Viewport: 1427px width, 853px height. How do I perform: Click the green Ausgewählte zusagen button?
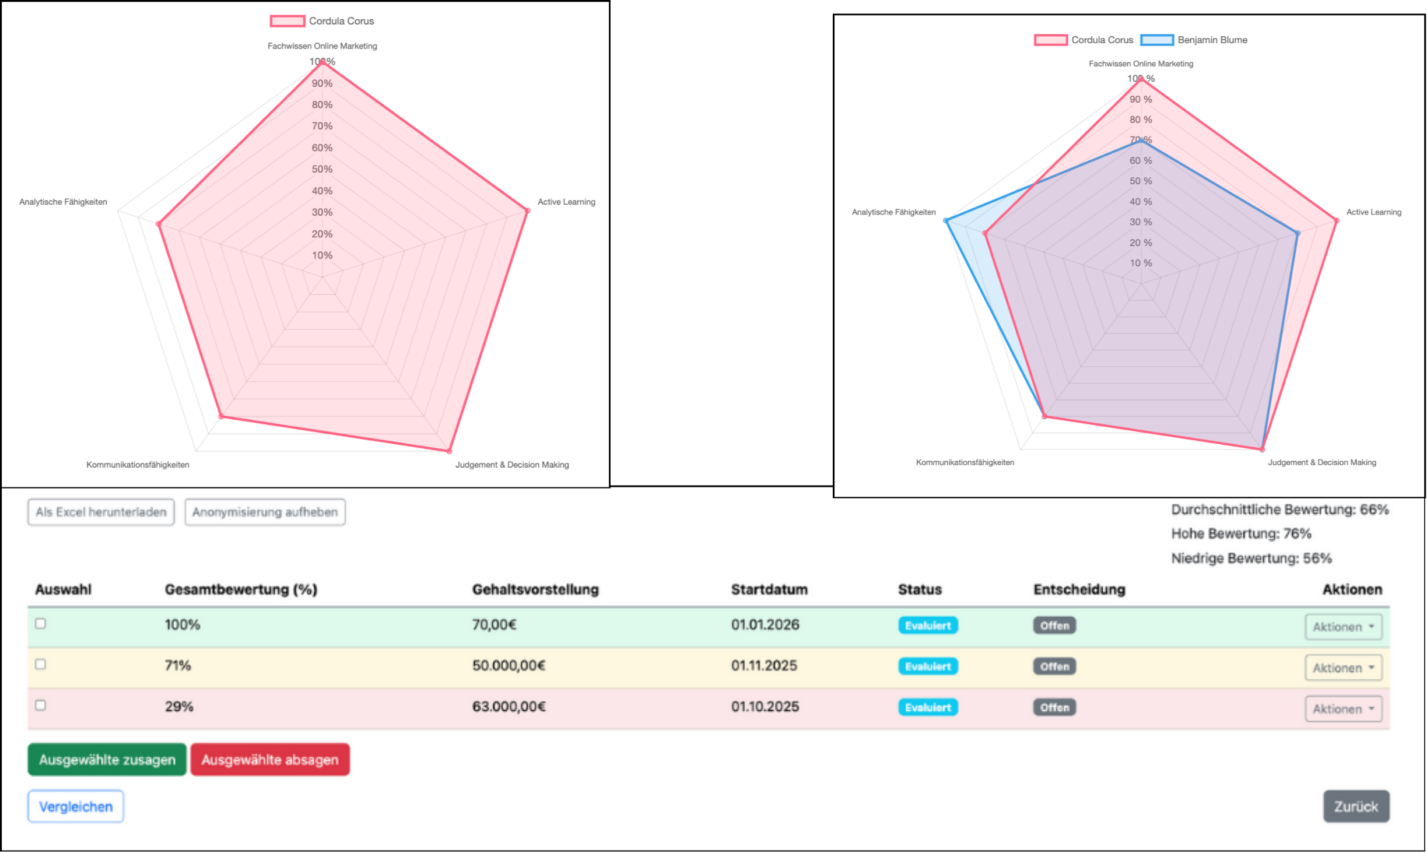[107, 759]
